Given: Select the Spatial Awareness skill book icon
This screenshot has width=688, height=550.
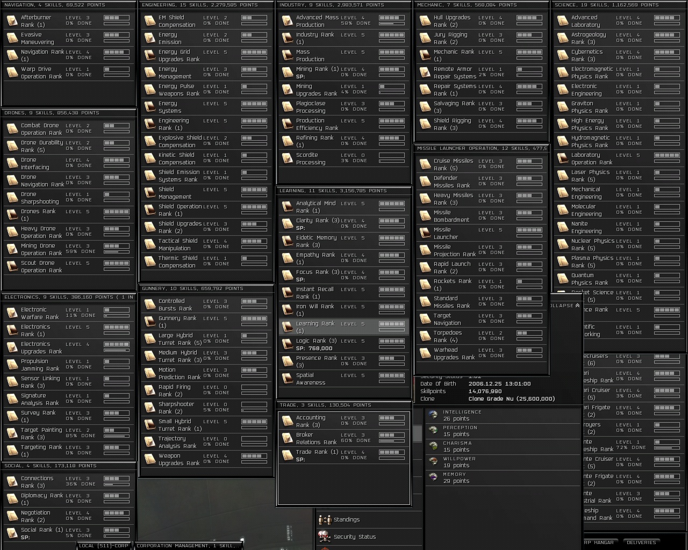Looking at the screenshot, I should (288, 379).
